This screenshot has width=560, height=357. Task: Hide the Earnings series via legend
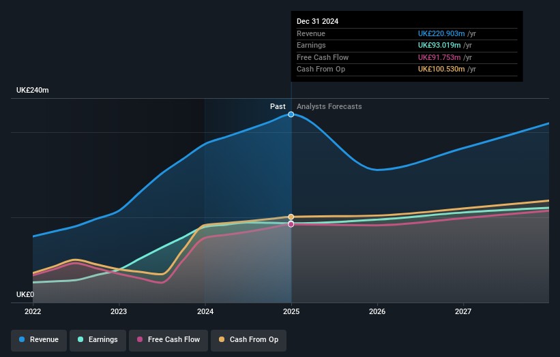[x=98, y=339]
